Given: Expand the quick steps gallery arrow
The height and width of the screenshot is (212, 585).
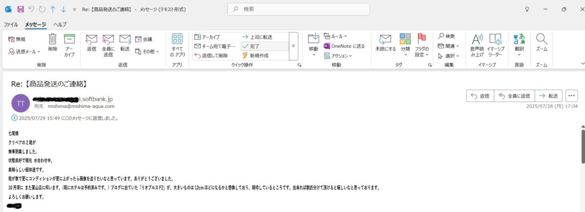Looking at the screenshot, I should 293,46.
